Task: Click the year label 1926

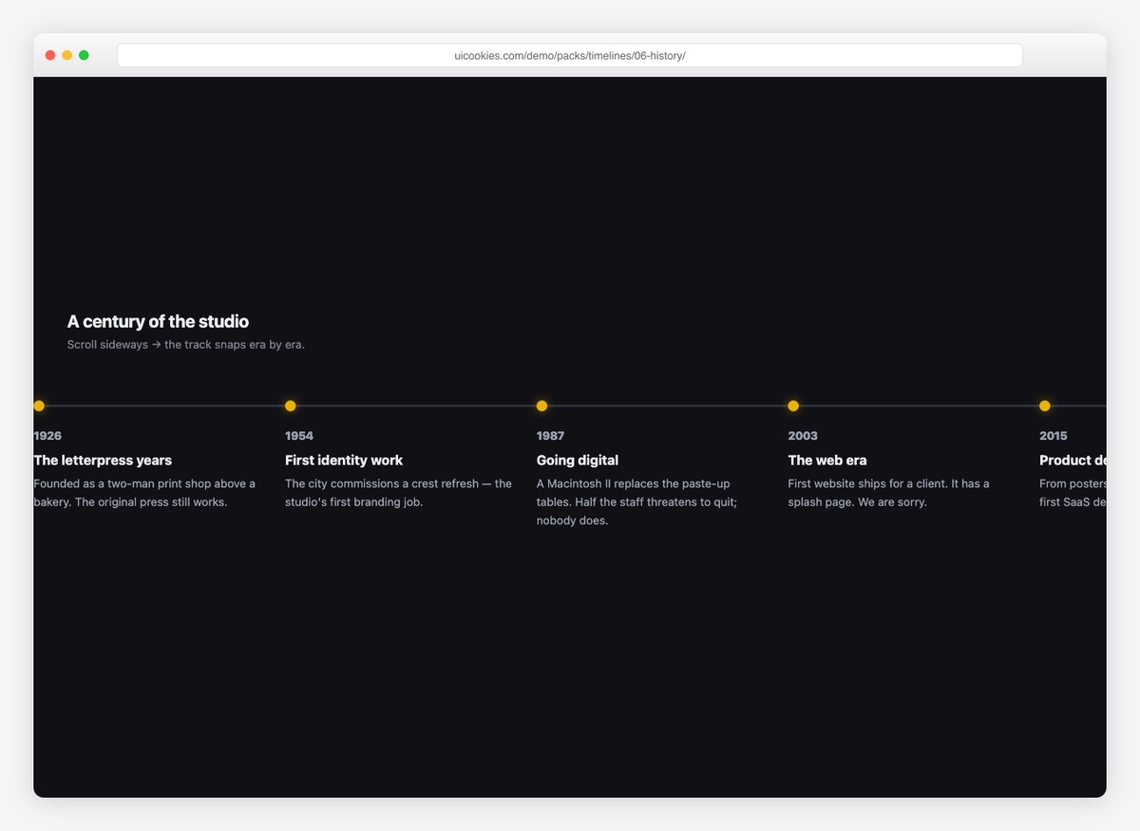Action: pos(47,436)
